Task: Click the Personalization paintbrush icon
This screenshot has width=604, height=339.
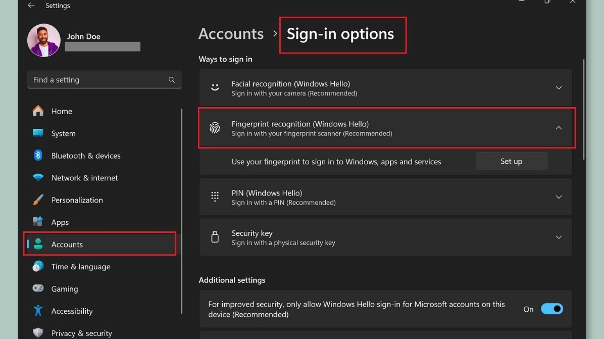Action: click(x=38, y=200)
